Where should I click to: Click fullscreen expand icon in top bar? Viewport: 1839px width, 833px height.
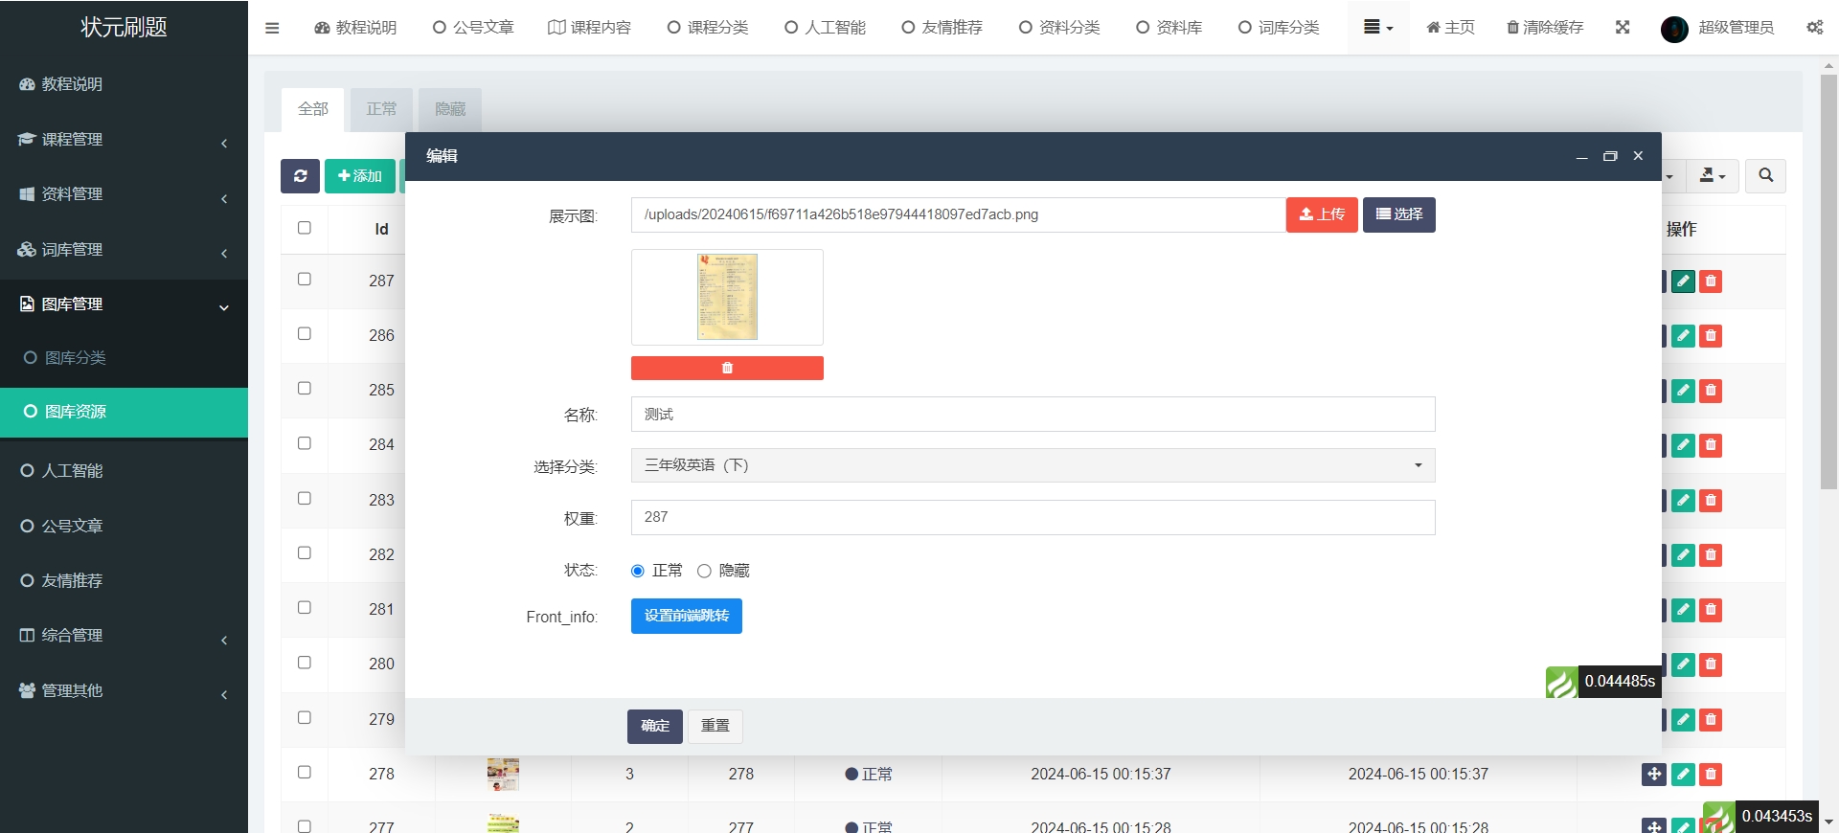(x=1623, y=28)
